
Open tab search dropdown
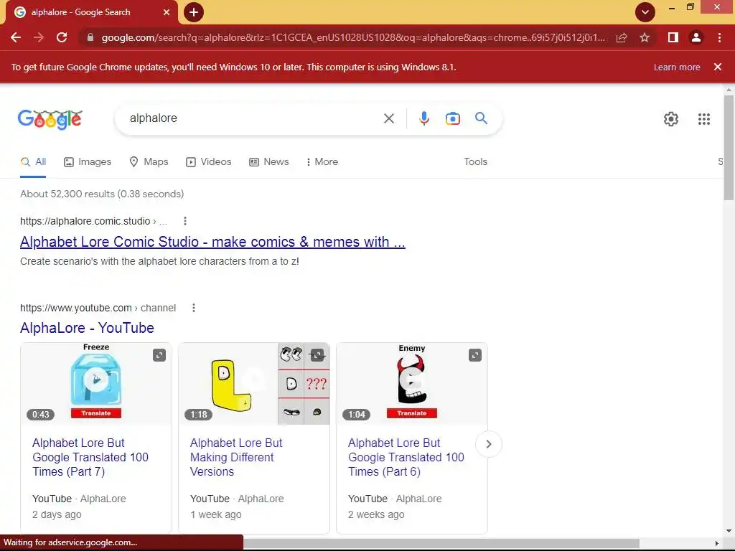(x=645, y=12)
